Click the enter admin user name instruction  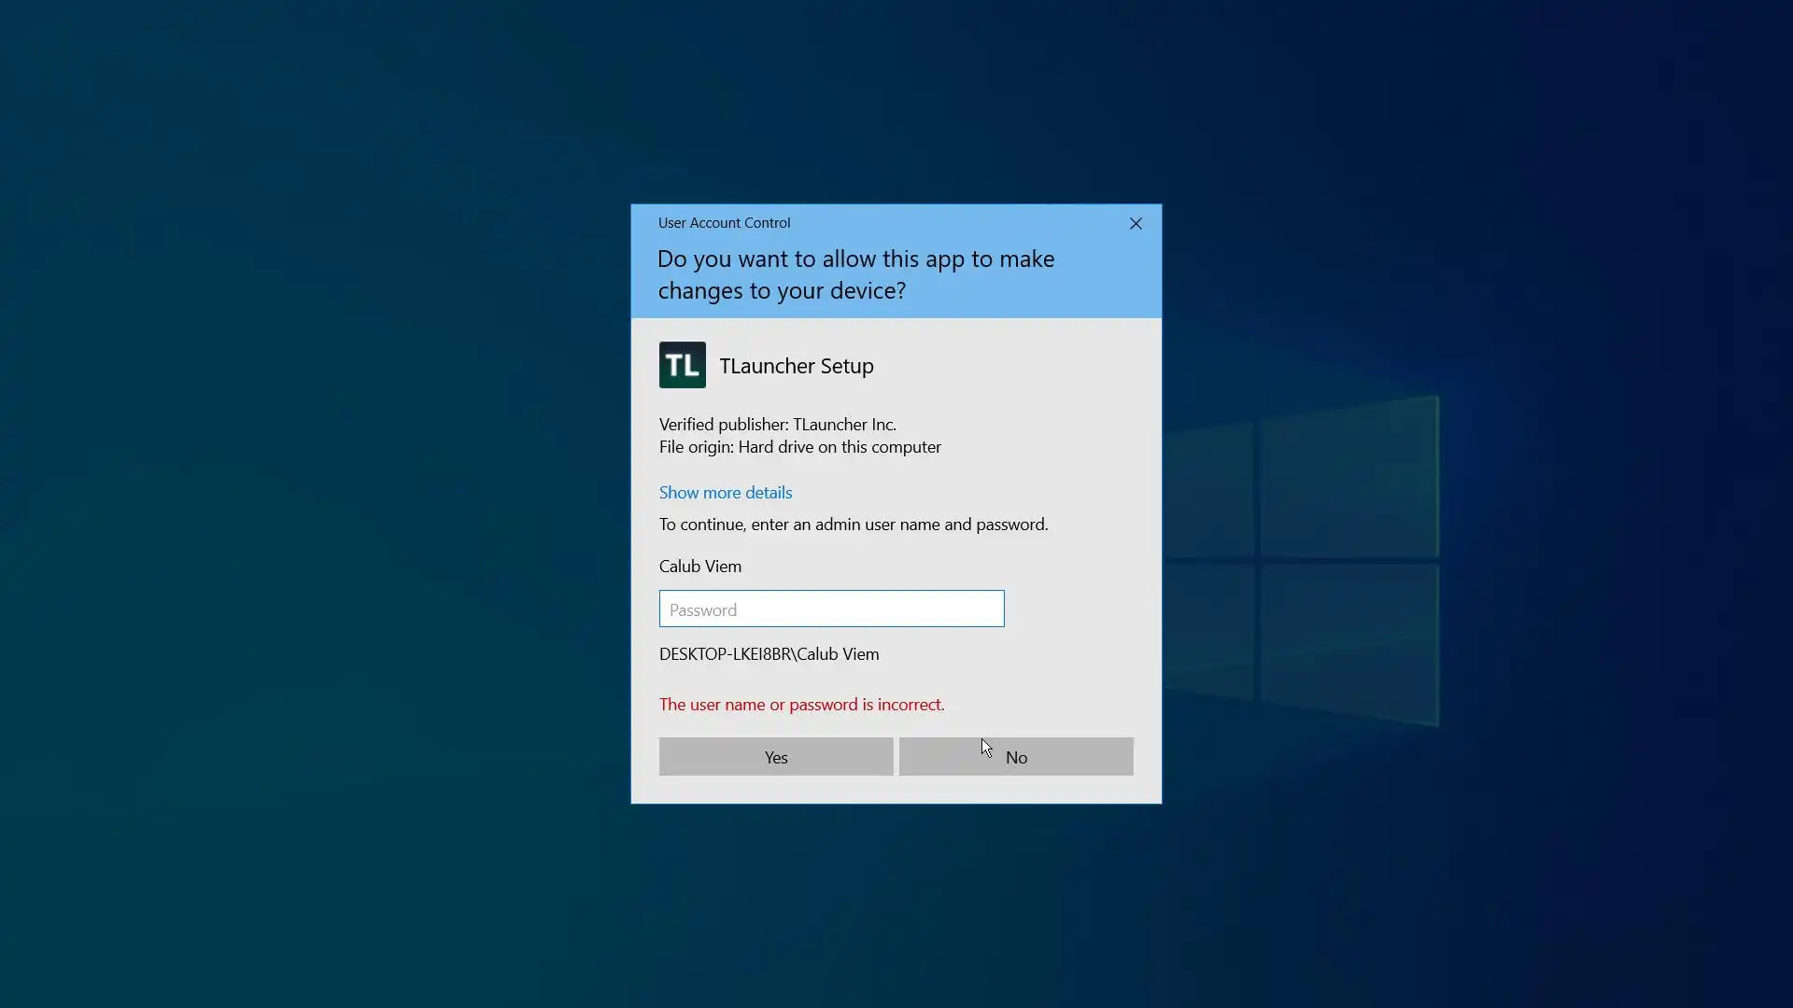853,524
